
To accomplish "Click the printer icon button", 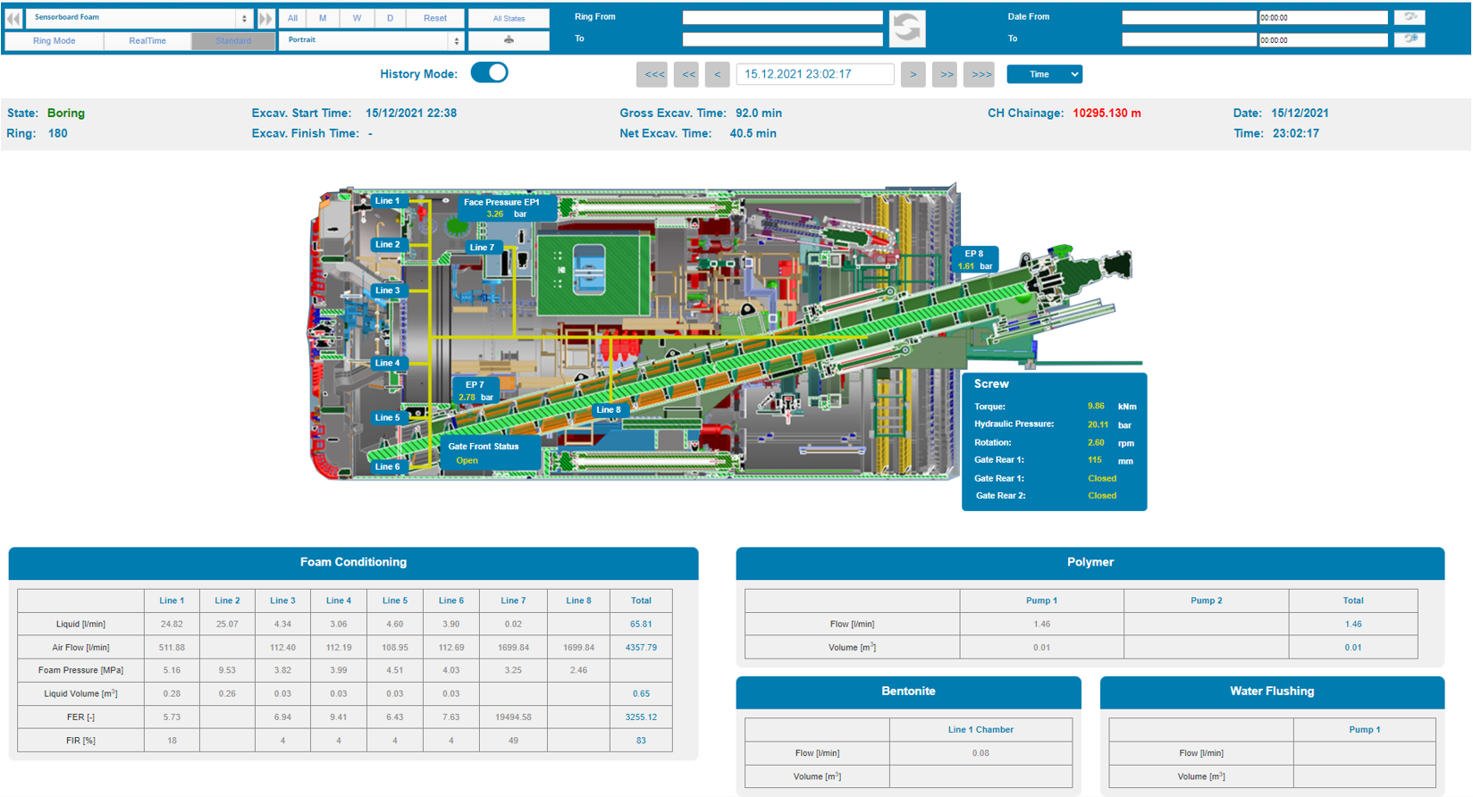I will [x=509, y=40].
